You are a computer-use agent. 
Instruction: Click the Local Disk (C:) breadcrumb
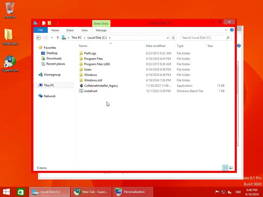point(97,38)
